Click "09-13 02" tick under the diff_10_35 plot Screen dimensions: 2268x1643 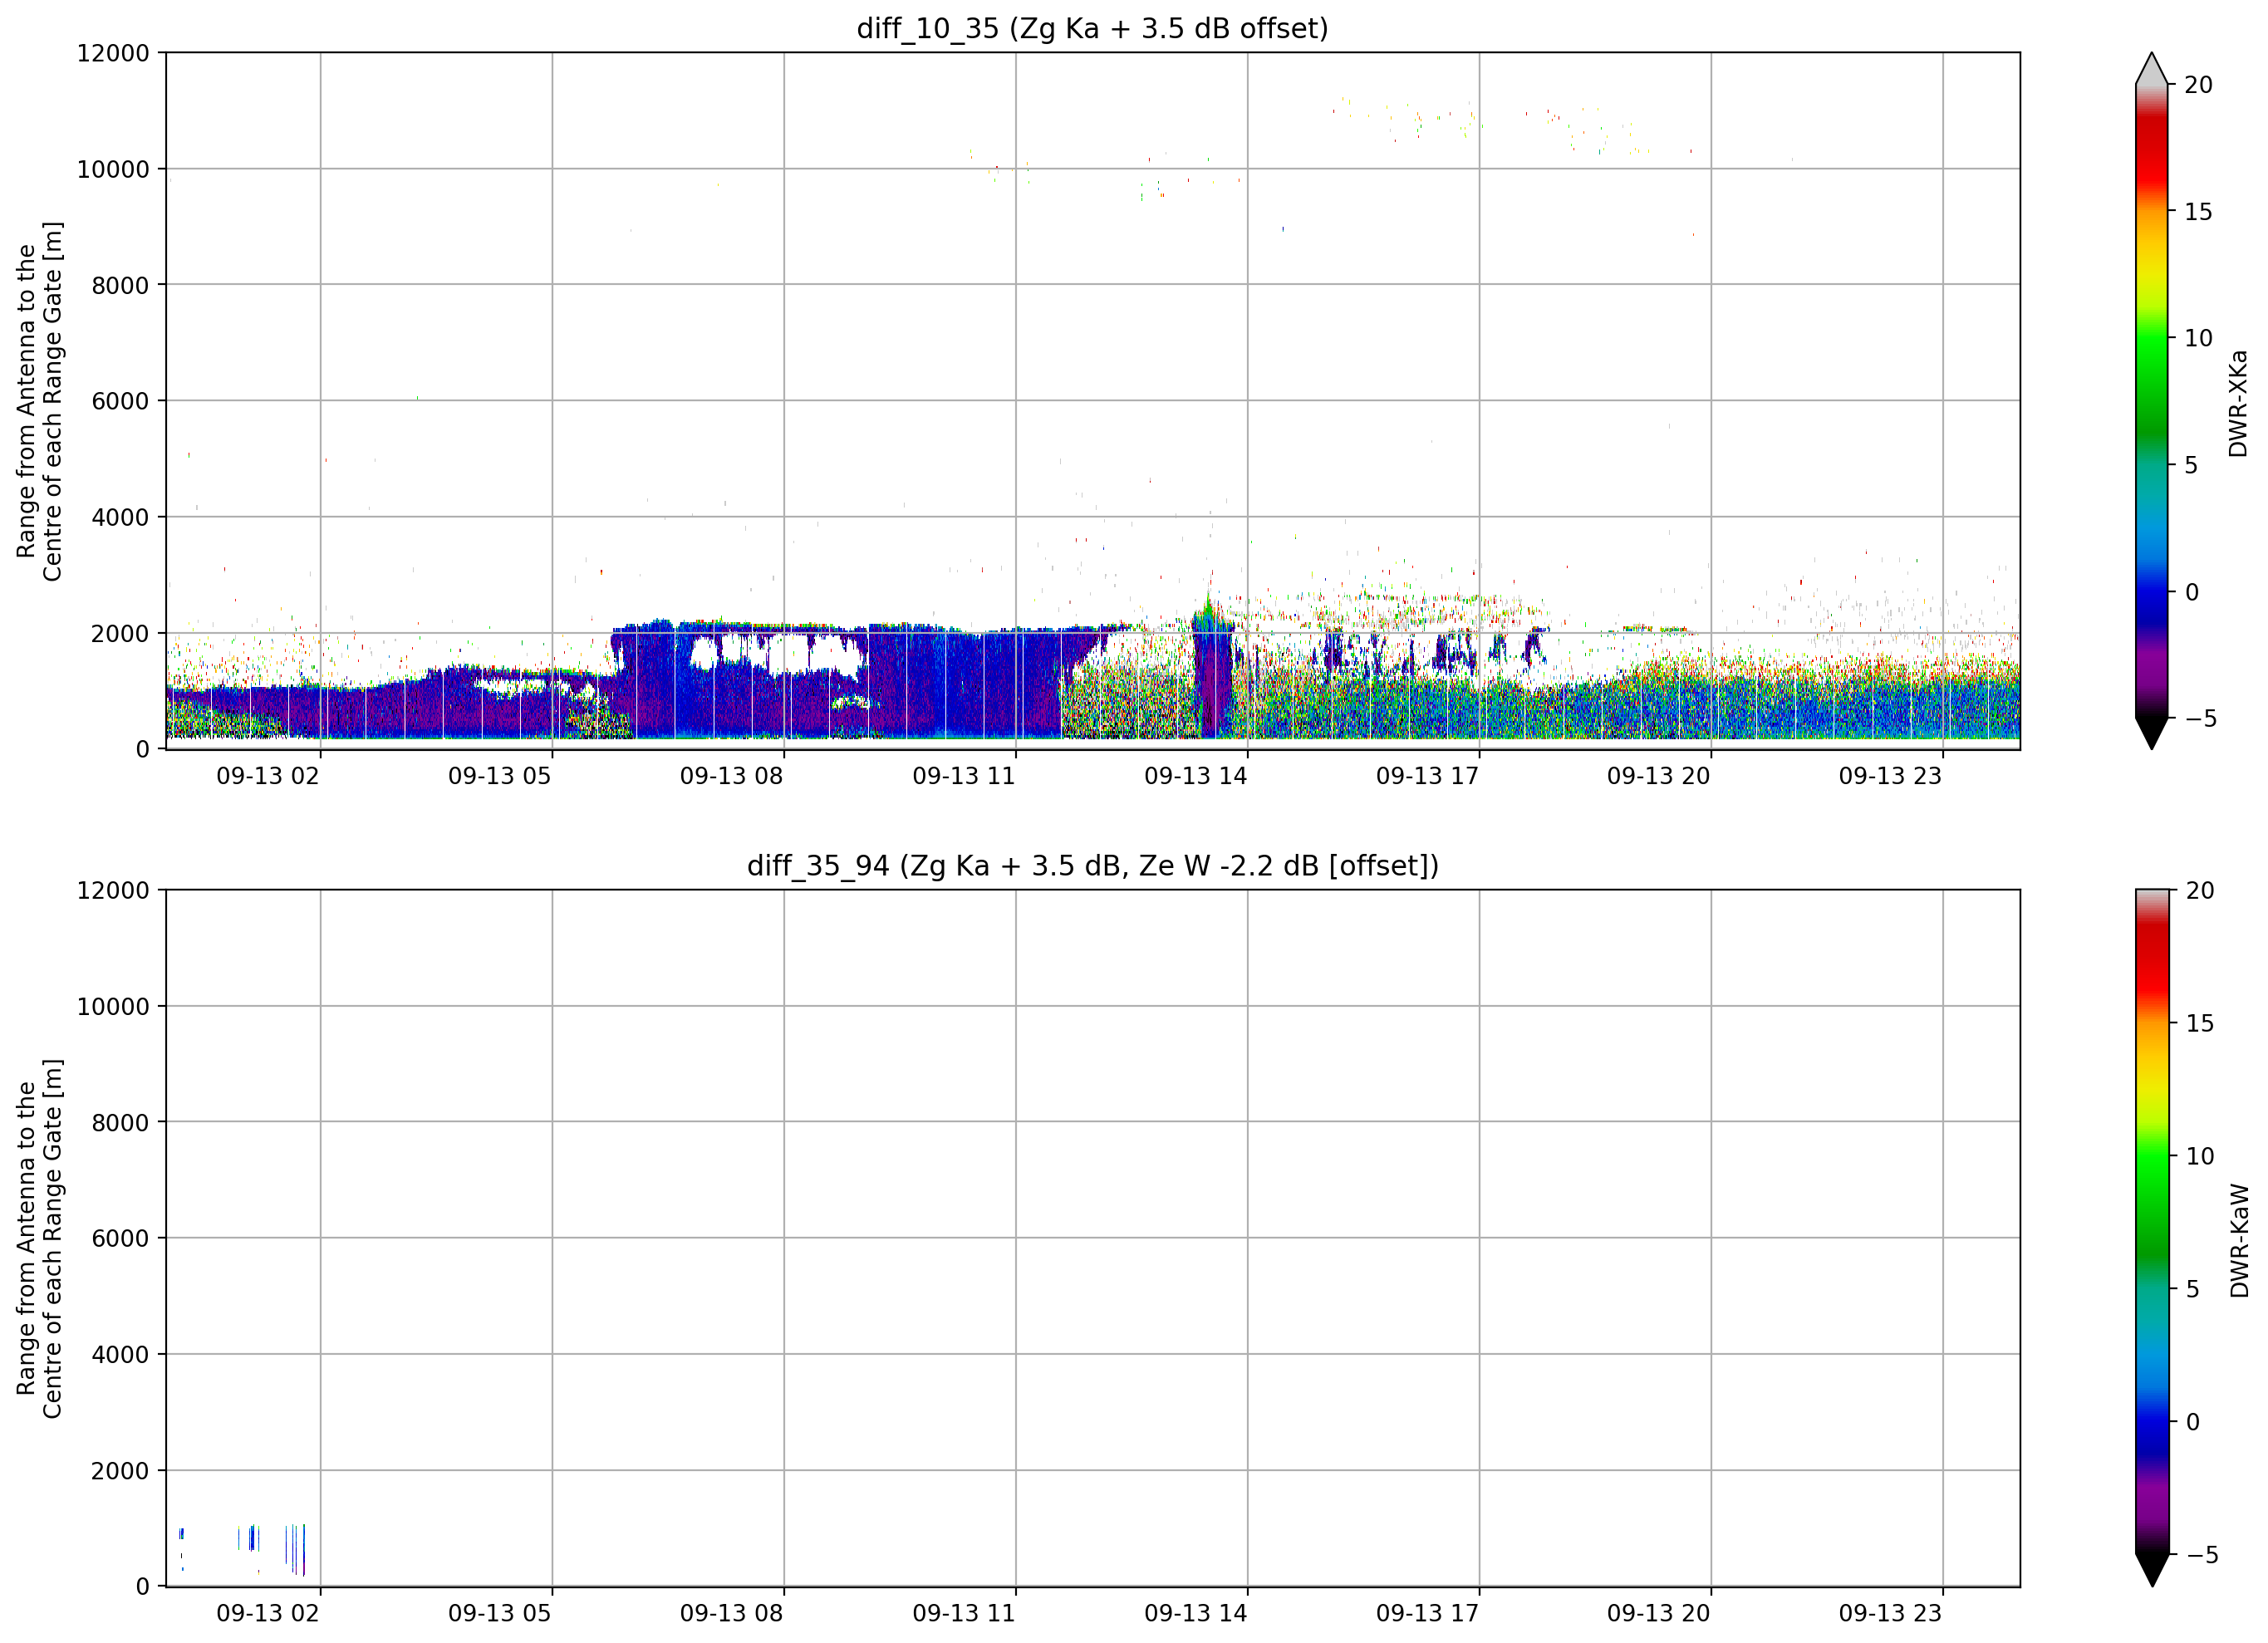[268, 776]
